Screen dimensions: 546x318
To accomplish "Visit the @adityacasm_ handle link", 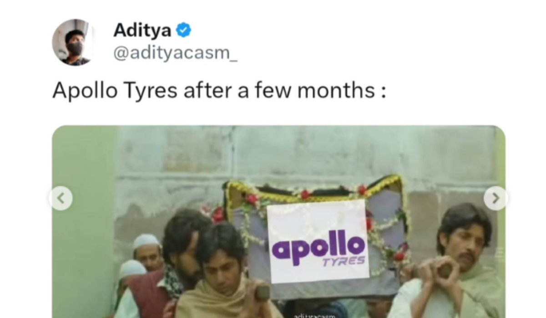I will point(175,53).
